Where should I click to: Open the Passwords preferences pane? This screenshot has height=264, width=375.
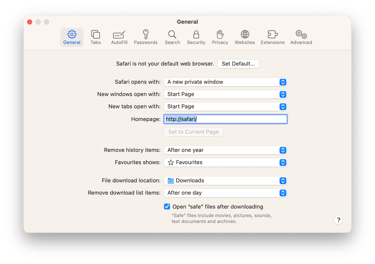(146, 37)
